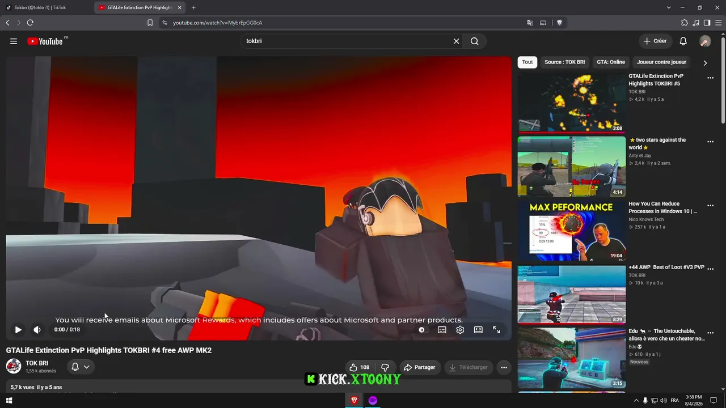Viewport: 726px width, 408px height.
Task: Select the Tout filter chip
Action: [527, 62]
